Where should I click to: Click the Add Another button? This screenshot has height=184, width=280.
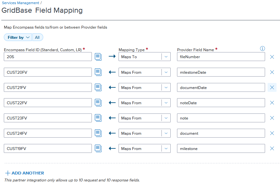pyautogui.click(x=25, y=173)
